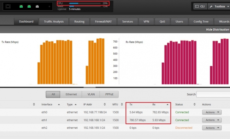Click the 782.65 Mbps Rx value

click(x=160, y=112)
